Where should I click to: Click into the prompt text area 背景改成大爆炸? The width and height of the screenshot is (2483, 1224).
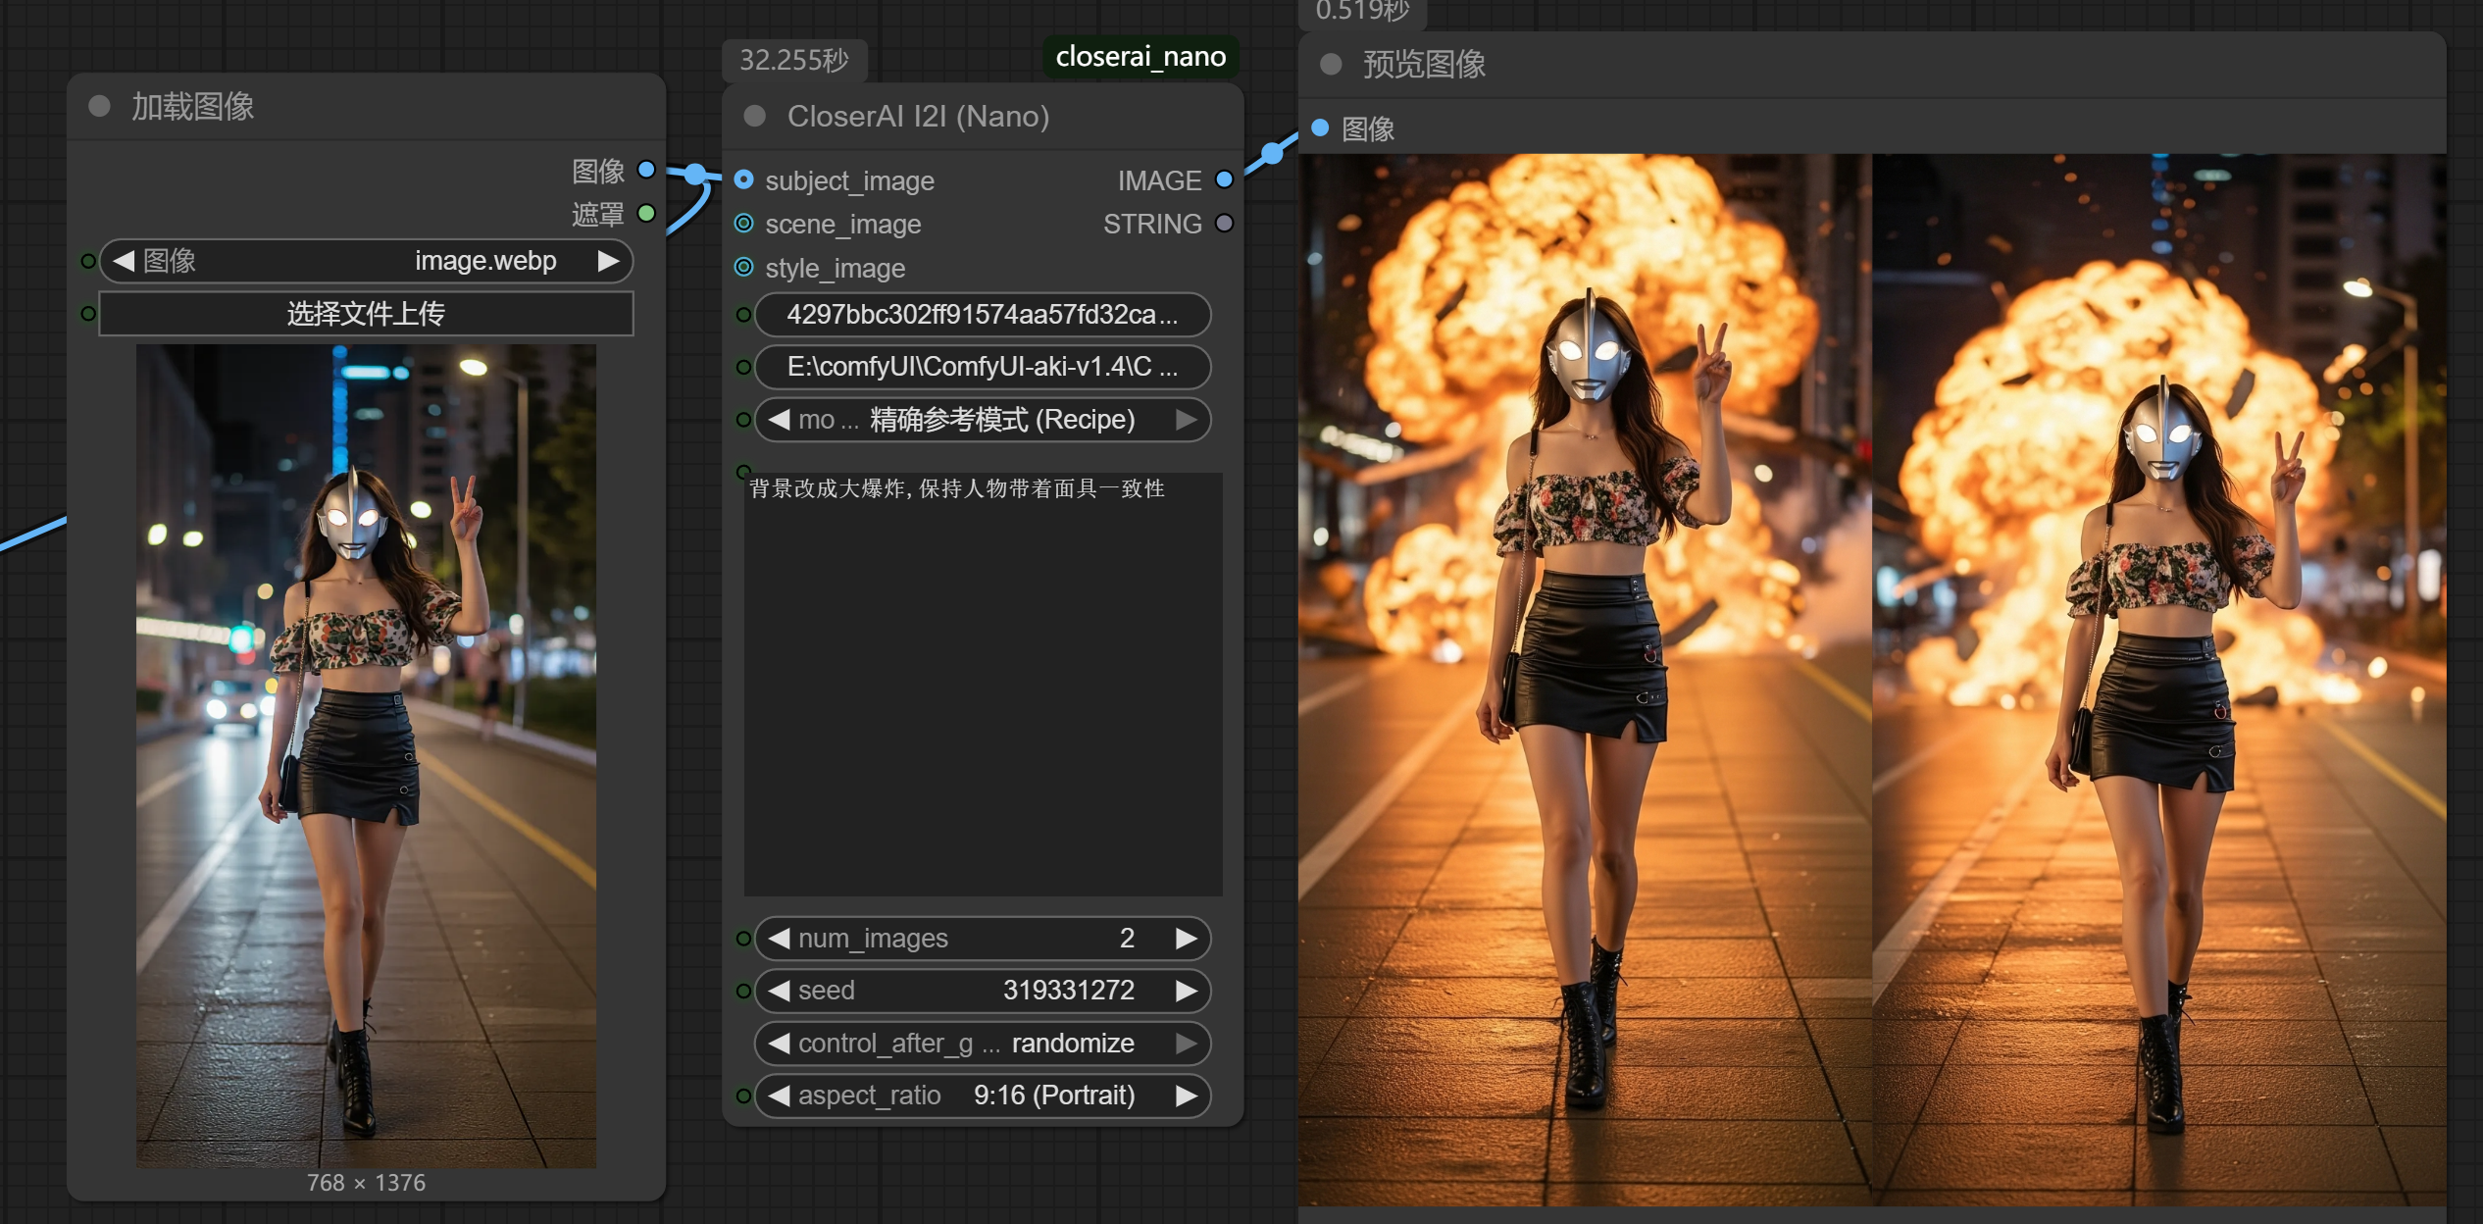point(983,684)
